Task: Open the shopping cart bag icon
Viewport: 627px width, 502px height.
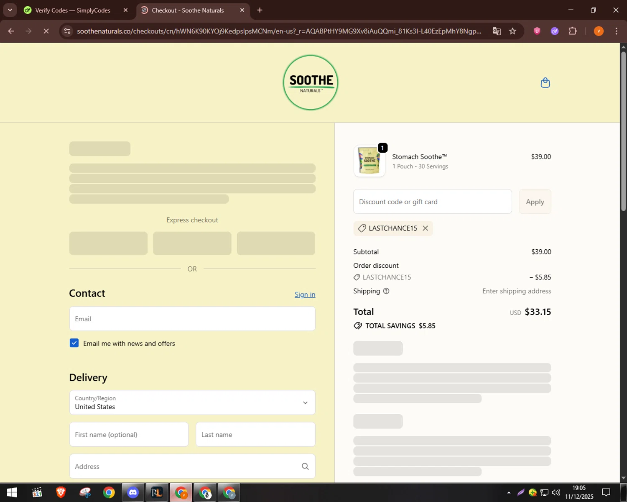Action: point(545,82)
